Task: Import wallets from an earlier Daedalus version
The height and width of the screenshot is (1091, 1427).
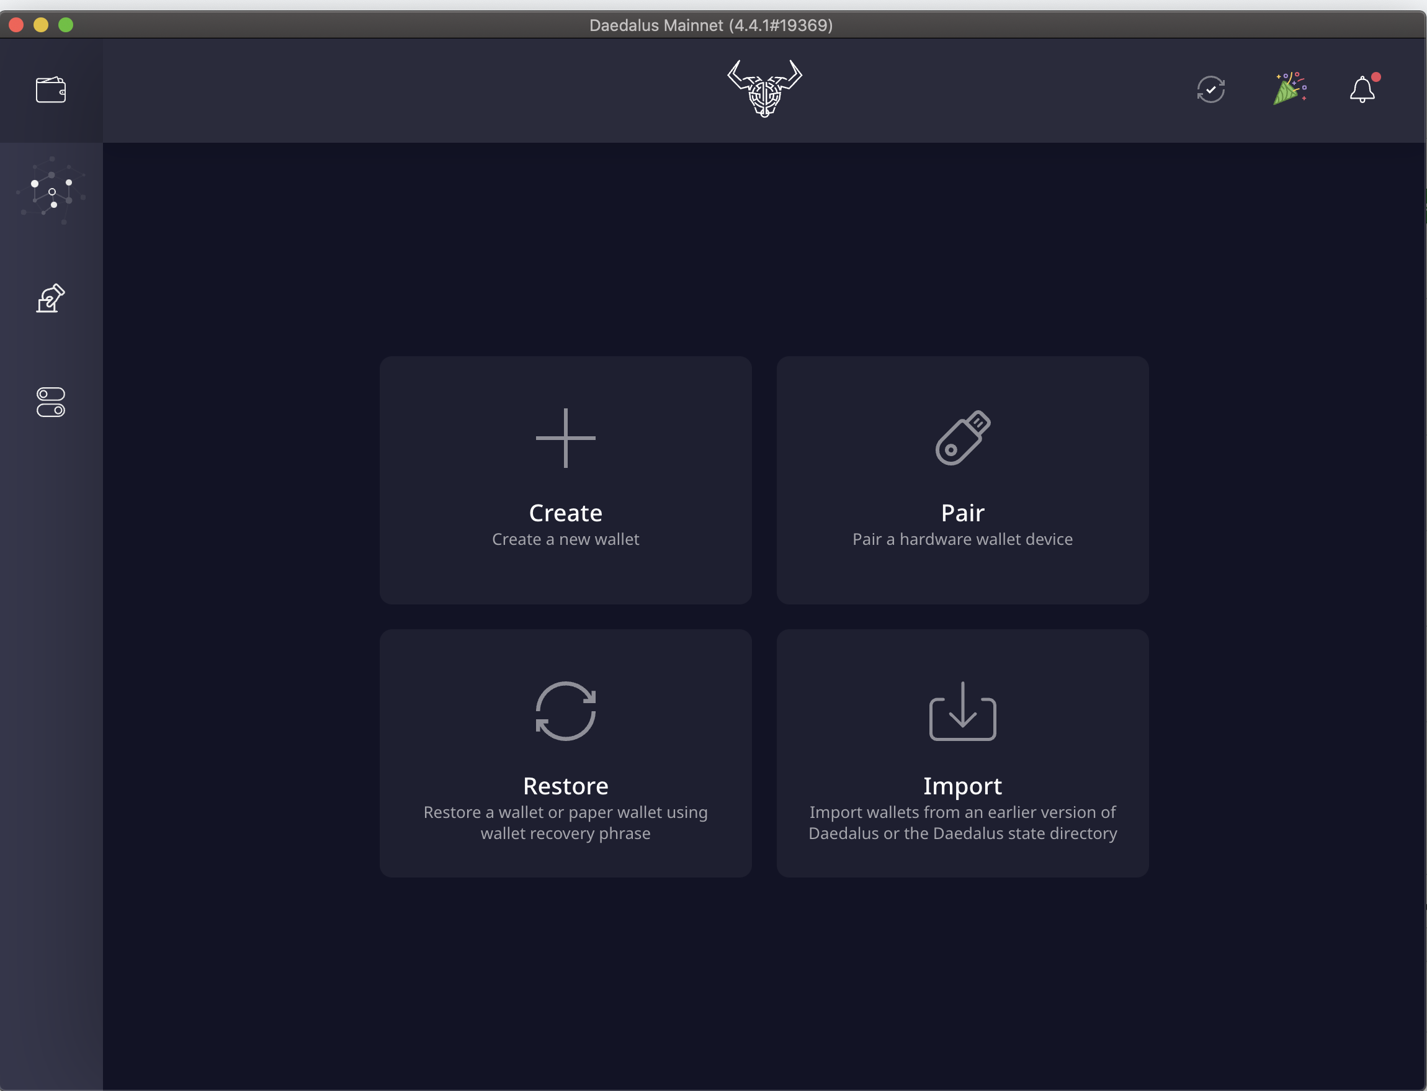Action: [962, 752]
